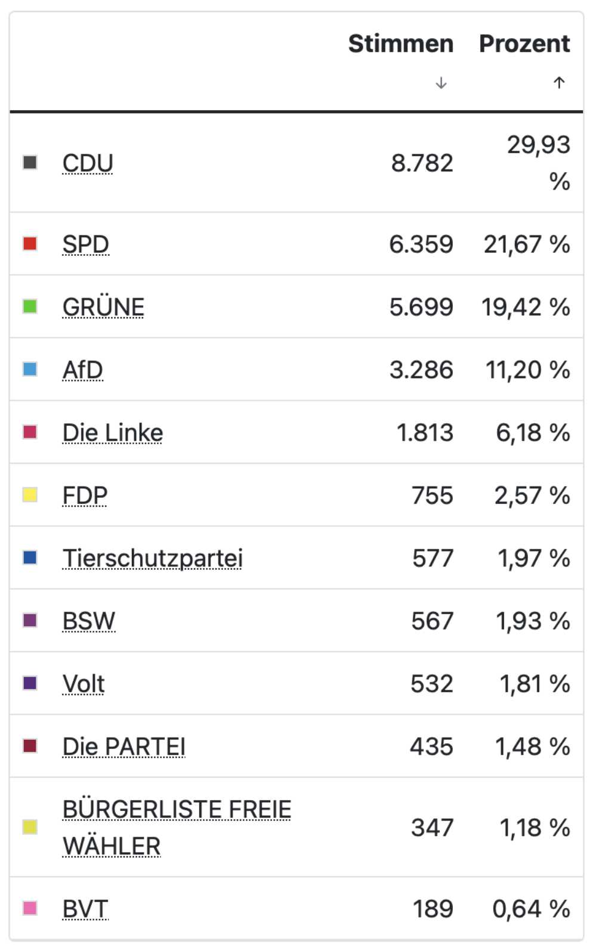Click the Prozent column header

tap(525, 44)
